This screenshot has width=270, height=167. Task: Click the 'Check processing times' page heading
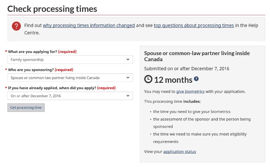(52, 9)
